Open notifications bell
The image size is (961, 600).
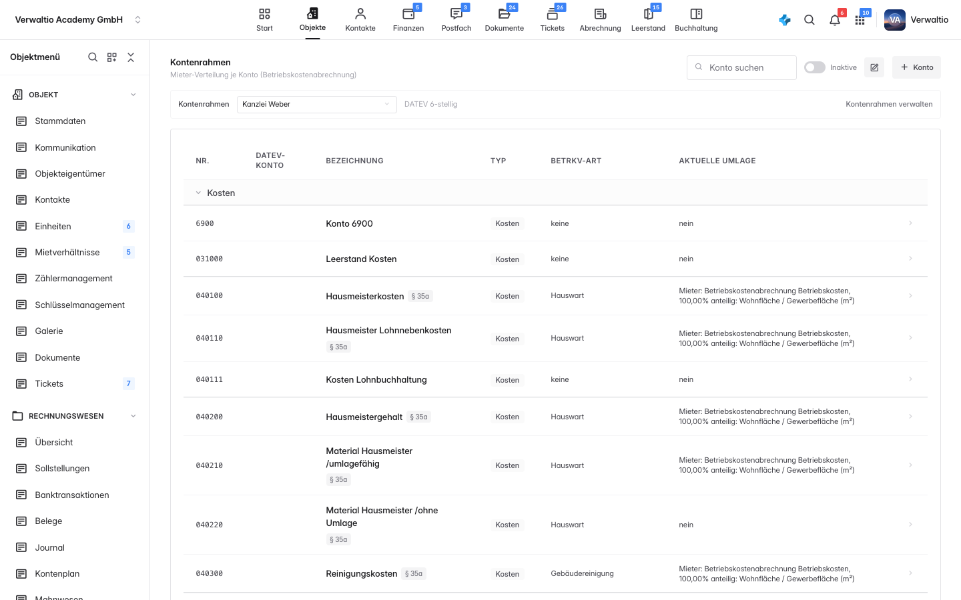click(835, 20)
